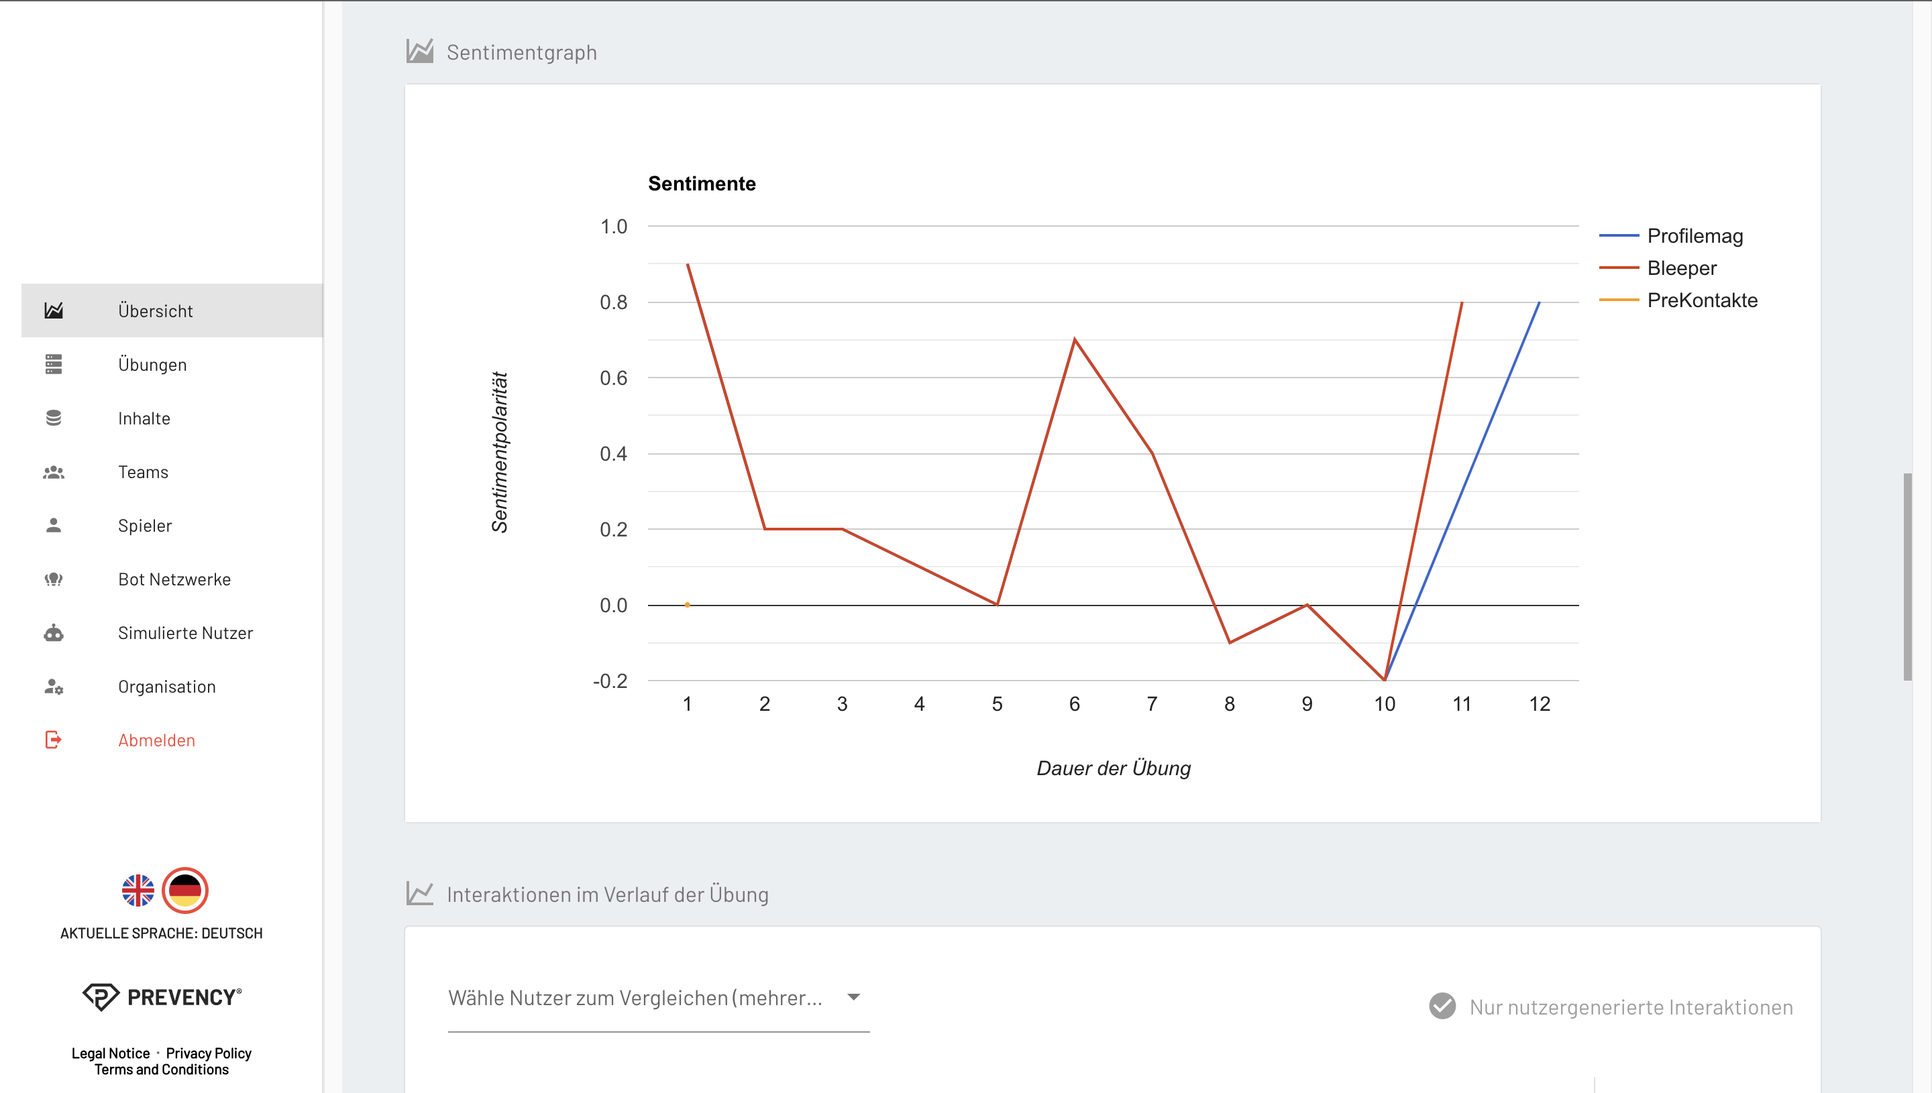Screen dimensions: 1932x1093
Task: Click the Teams group icon
Action: (53, 472)
